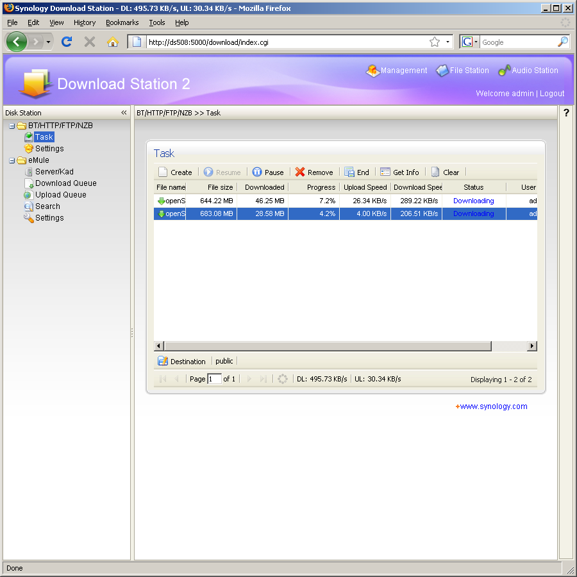Click the Google search magnifier icon
This screenshot has width=577, height=577.
(x=563, y=42)
